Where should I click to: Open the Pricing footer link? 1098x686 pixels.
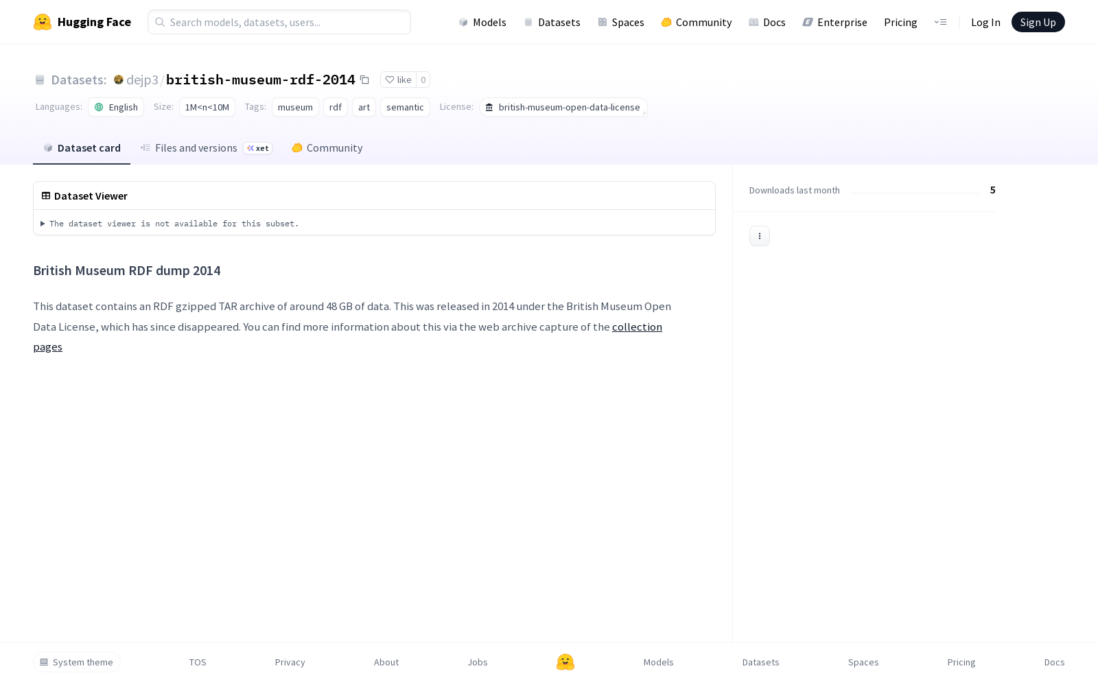point(961,662)
